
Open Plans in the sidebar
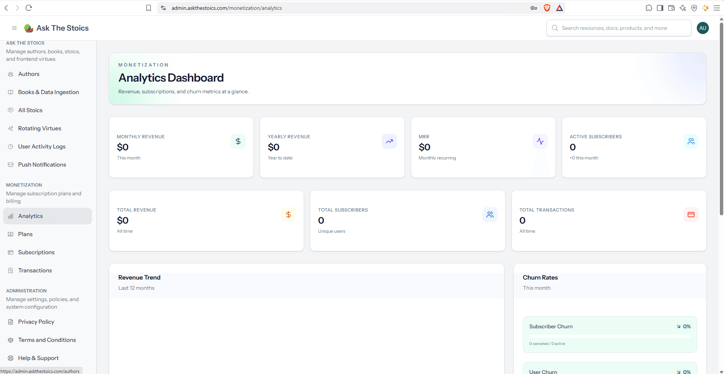[x=47, y=234]
